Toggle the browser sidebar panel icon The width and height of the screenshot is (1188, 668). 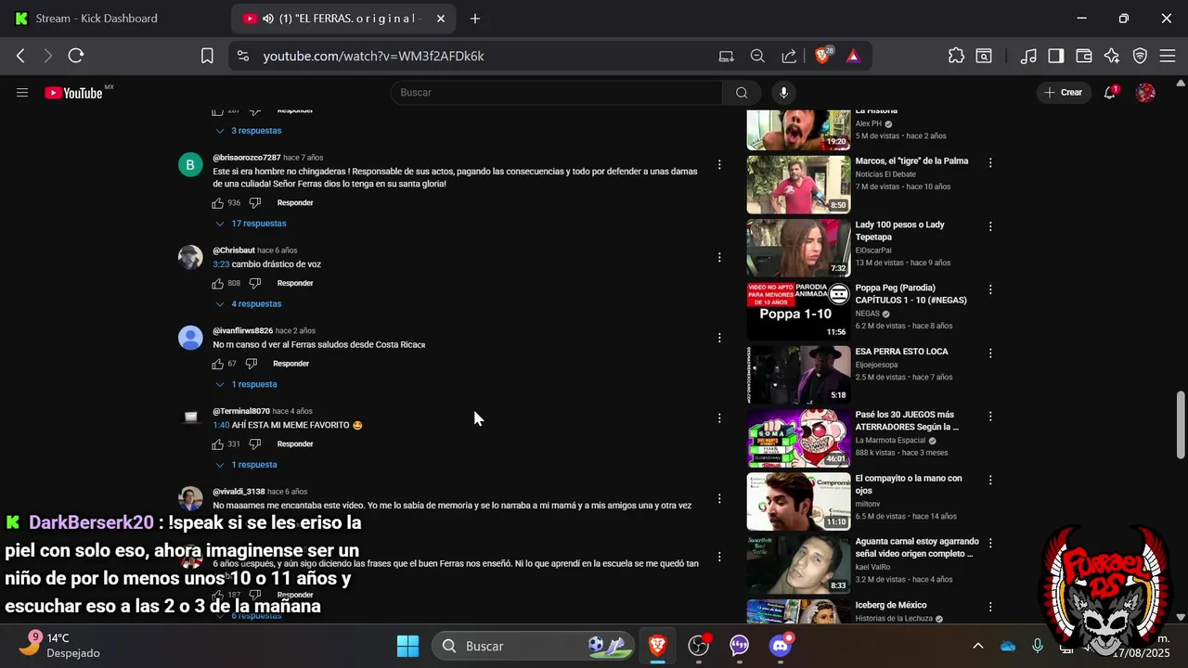point(1055,56)
